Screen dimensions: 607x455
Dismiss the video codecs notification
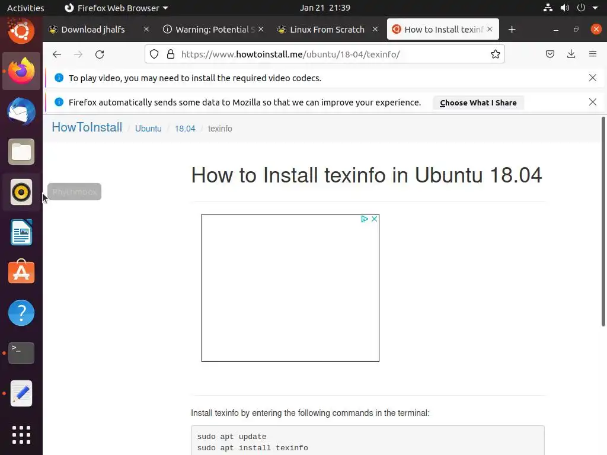tap(592, 78)
